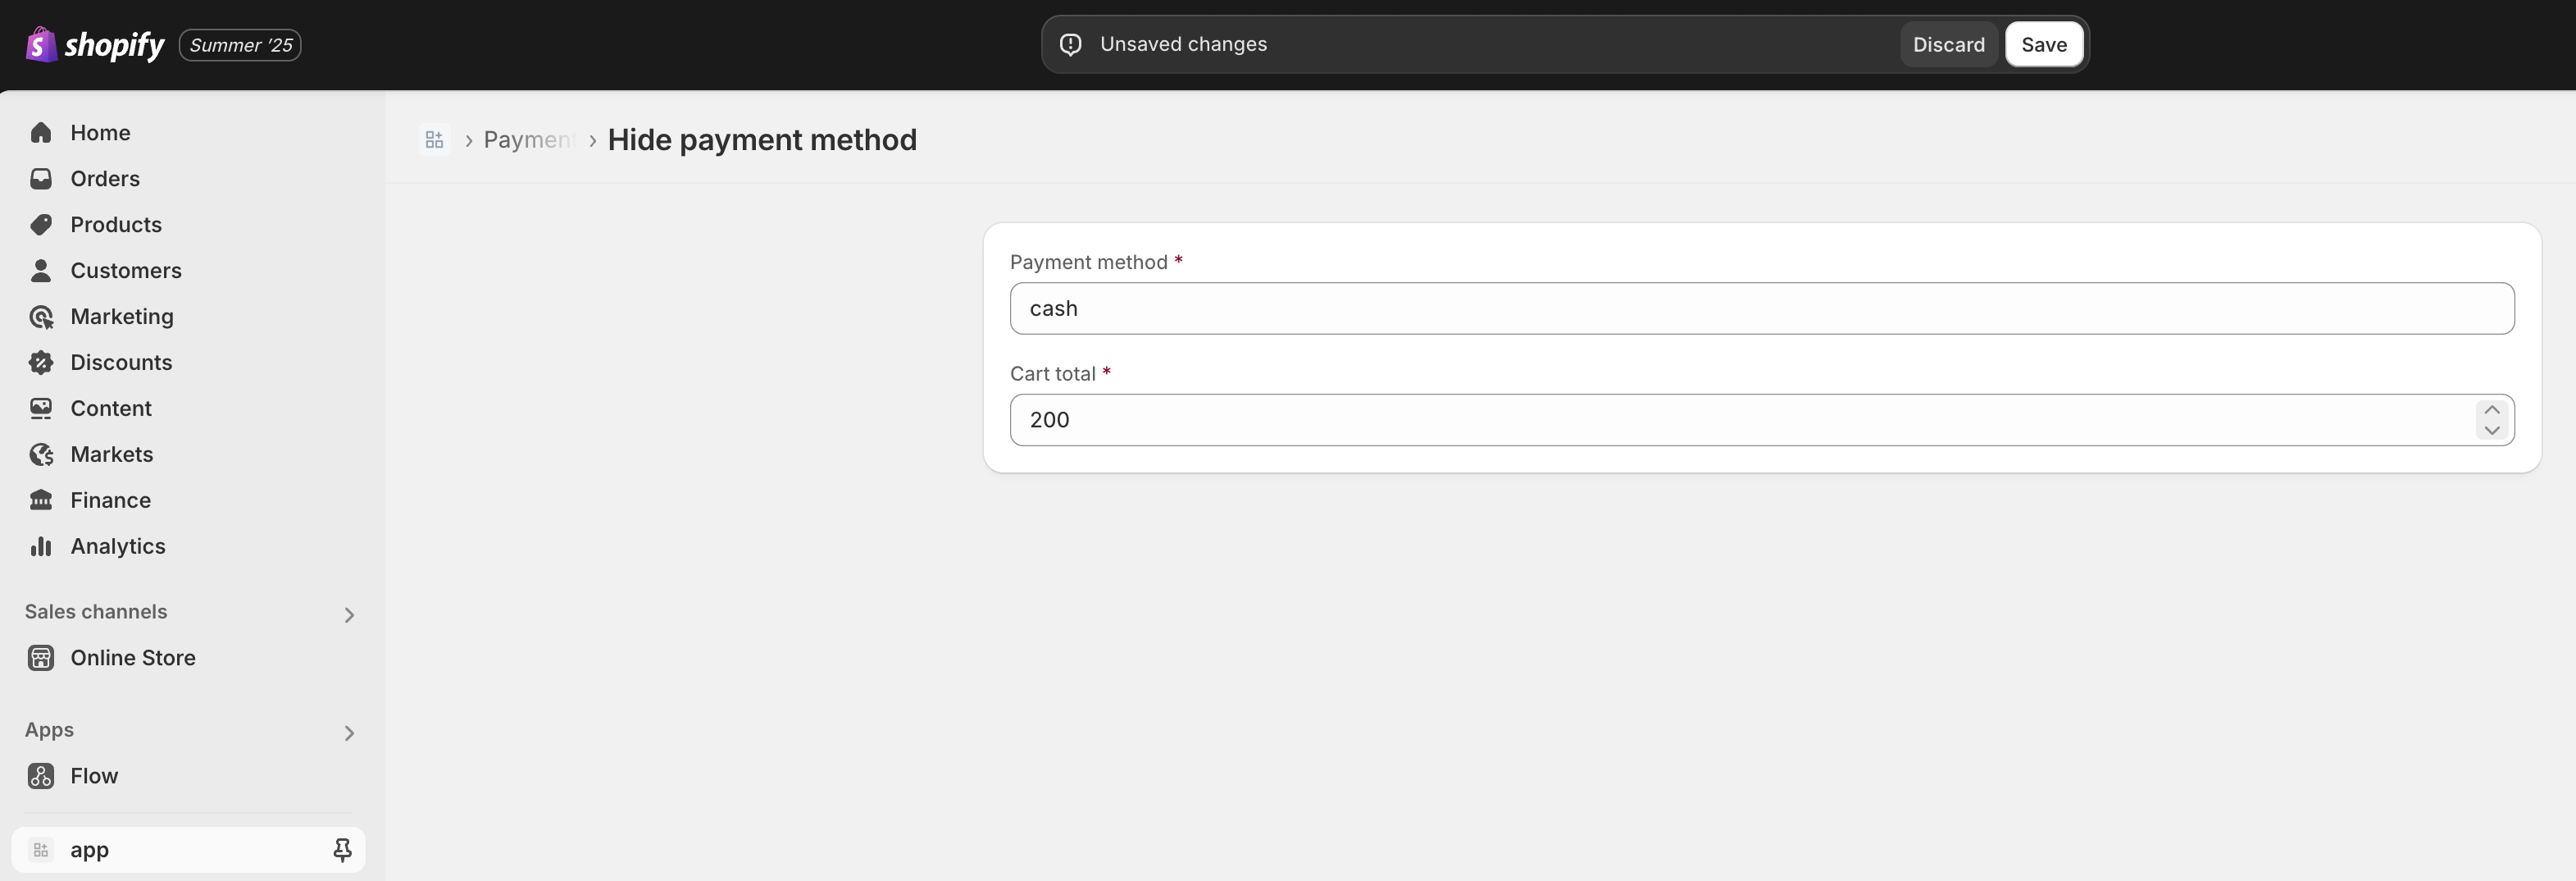The height and width of the screenshot is (881, 2576).
Task: Click the Discounts badge icon
Action: click(x=41, y=363)
